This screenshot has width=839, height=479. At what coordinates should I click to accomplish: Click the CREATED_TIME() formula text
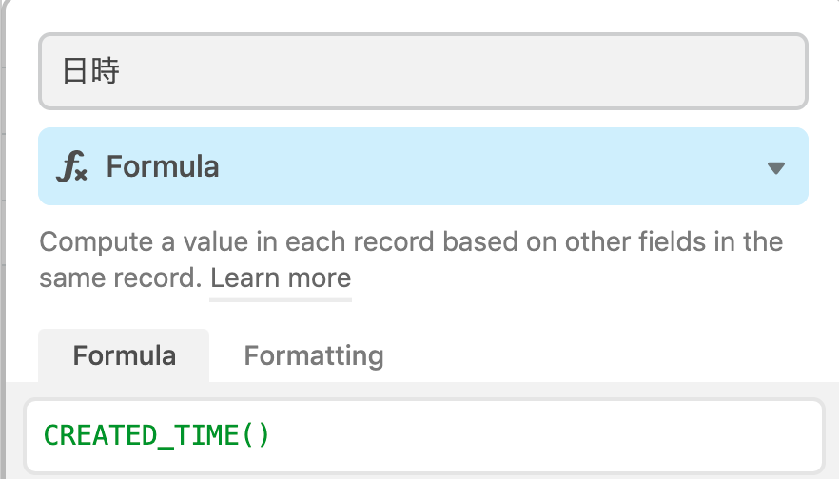pos(157,435)
